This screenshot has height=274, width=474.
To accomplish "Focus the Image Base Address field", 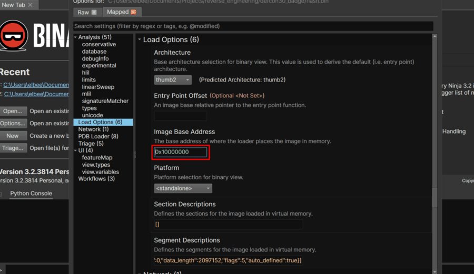I will coord(181,152).
